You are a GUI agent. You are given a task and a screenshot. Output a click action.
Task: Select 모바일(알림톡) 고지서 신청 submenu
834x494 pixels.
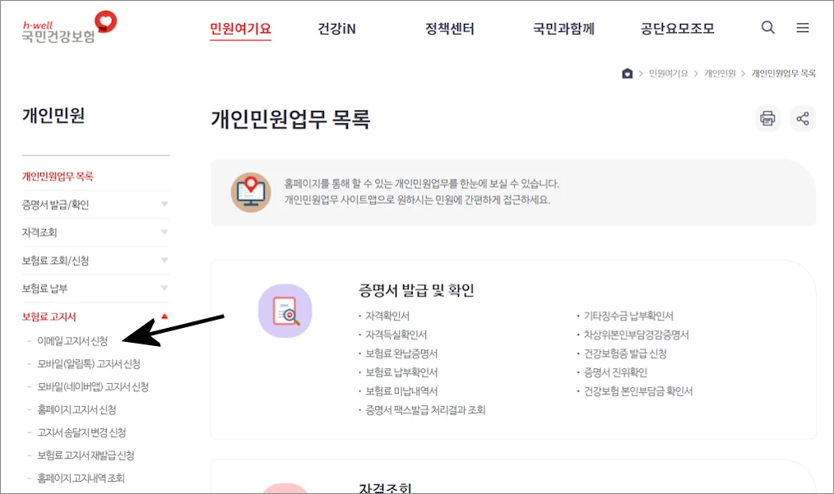(89, 364)
